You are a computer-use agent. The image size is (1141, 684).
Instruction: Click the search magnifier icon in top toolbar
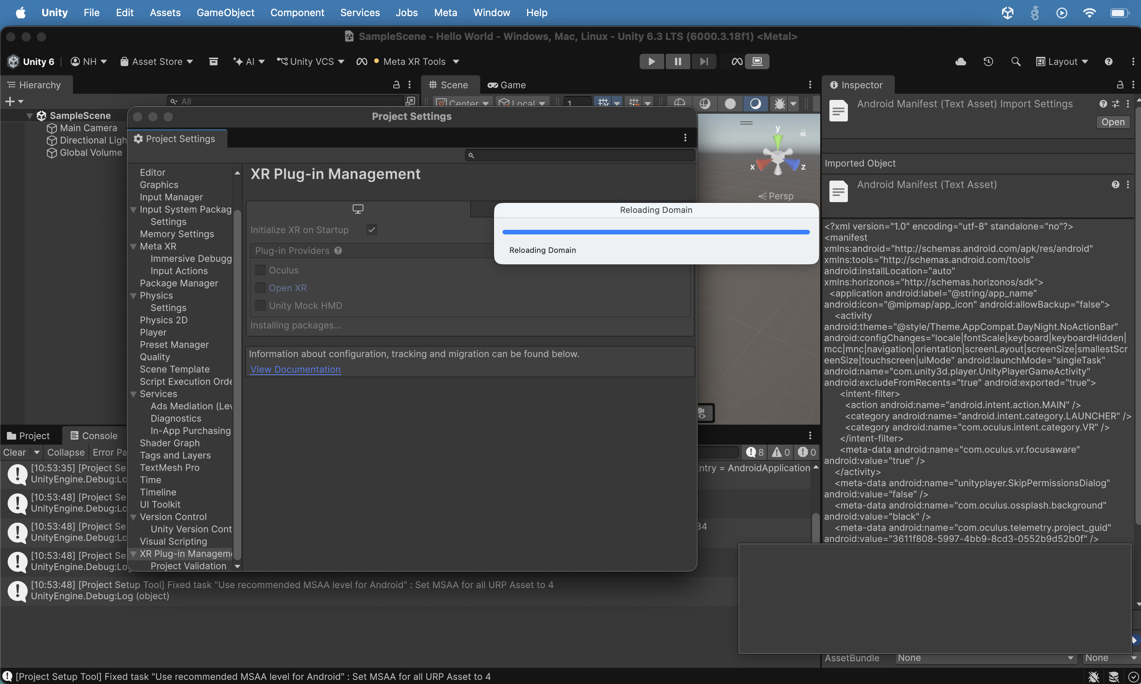click(x=1016, y=61)
